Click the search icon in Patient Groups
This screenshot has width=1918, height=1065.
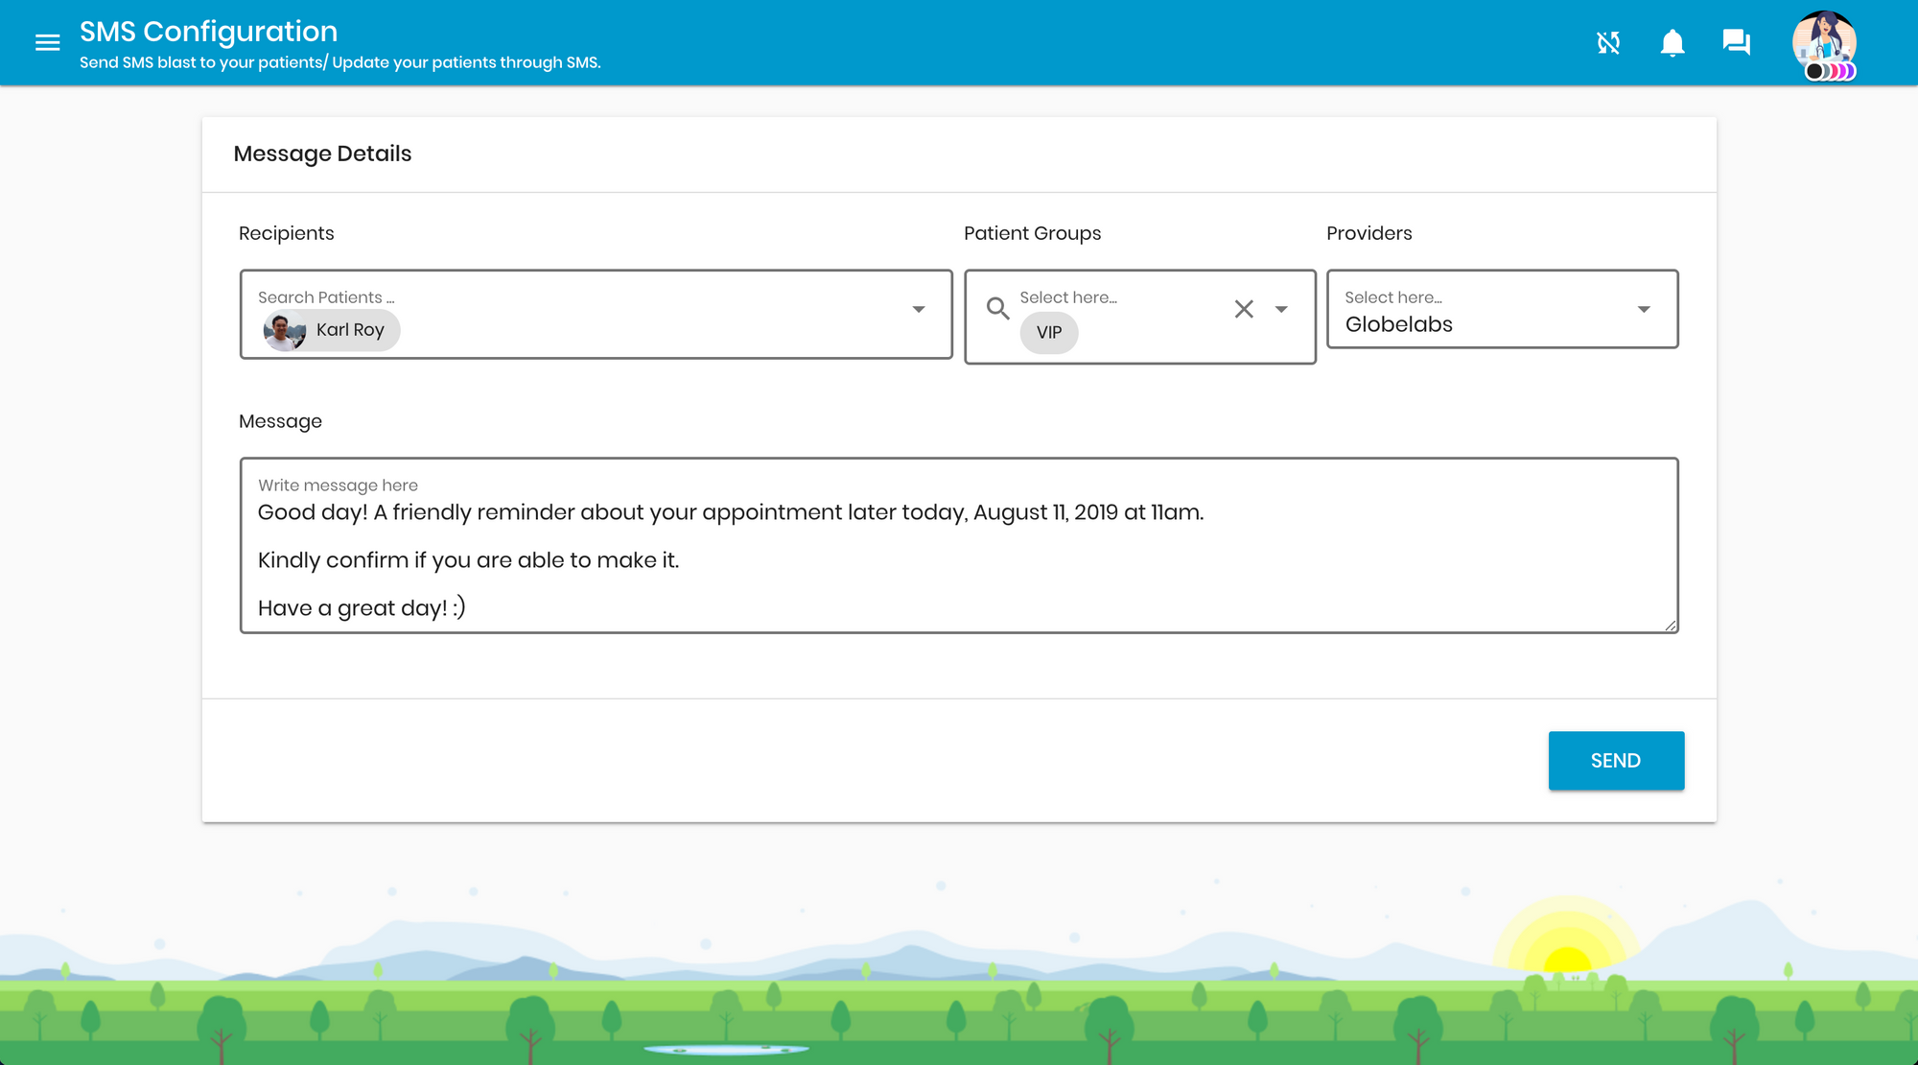point(997,308)
